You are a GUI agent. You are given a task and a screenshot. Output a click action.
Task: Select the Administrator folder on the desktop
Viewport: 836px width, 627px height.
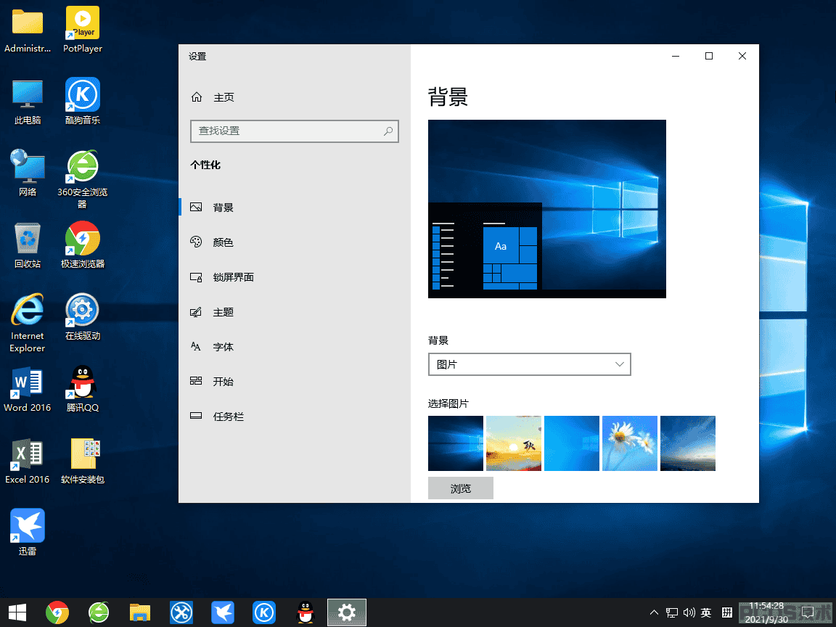[27, 30]
